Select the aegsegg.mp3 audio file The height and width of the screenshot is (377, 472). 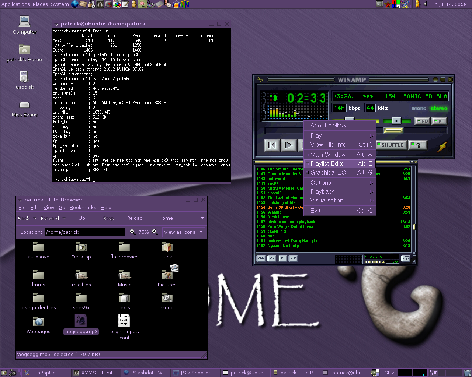pos(81,324)
